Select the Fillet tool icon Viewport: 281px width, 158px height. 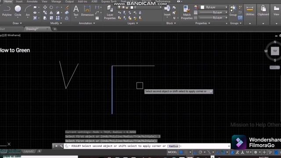pyautogui.click(x=58, y=13)
